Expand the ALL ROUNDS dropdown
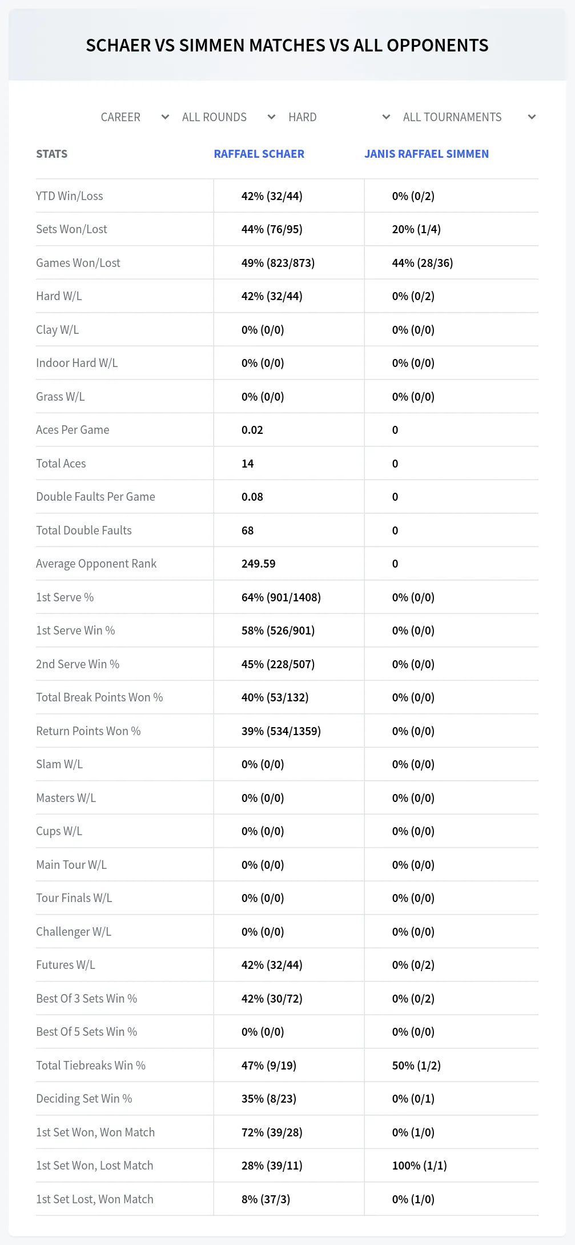This screenshot has width=575, height=1245. (x=228, y=117)
